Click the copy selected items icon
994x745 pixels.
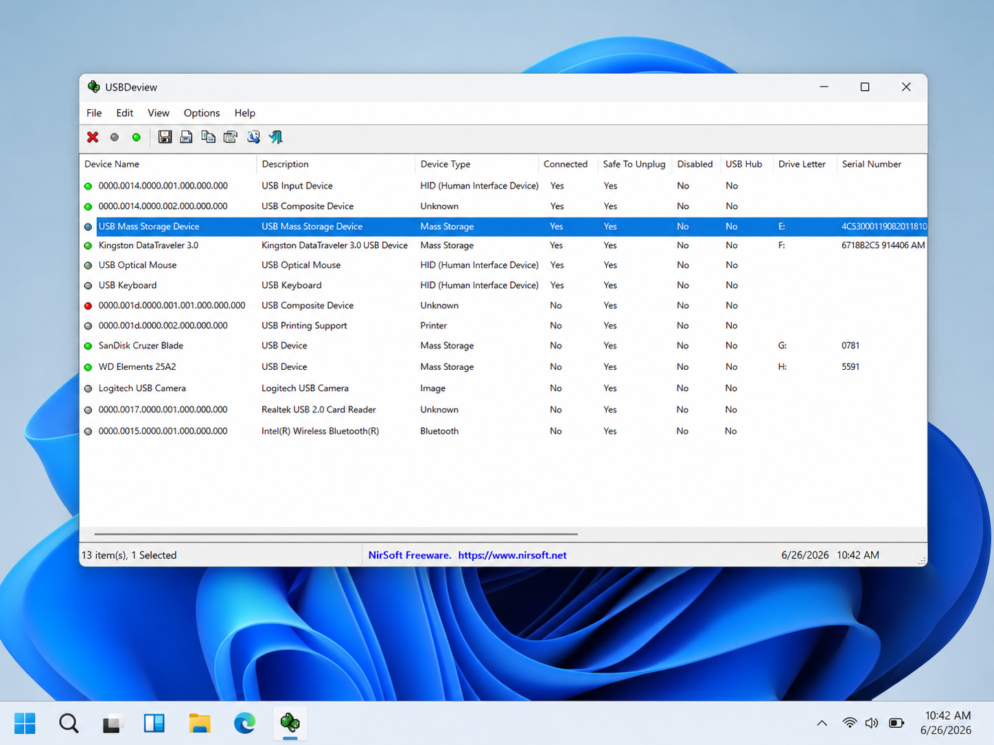point(208,137)
